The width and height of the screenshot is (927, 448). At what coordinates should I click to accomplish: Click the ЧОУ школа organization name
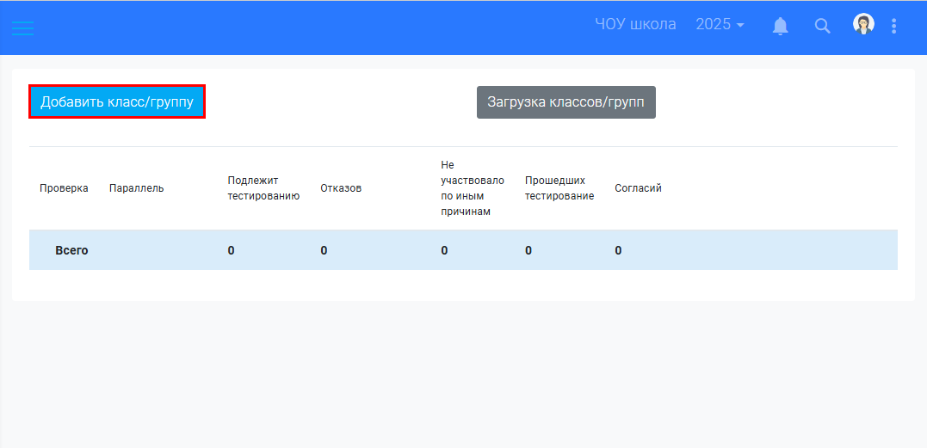tap(635, 25)
